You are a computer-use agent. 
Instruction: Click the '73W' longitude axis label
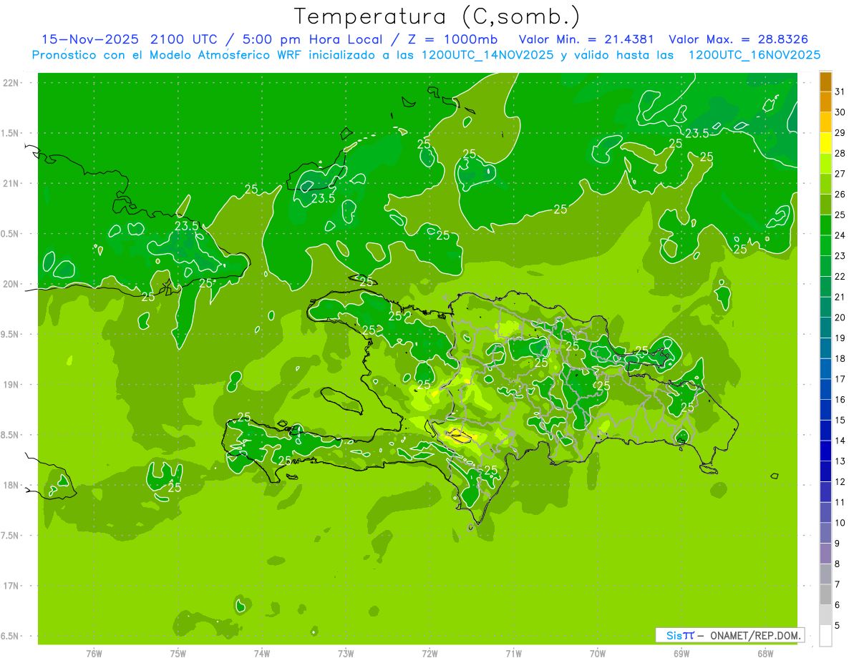(346, 654)
